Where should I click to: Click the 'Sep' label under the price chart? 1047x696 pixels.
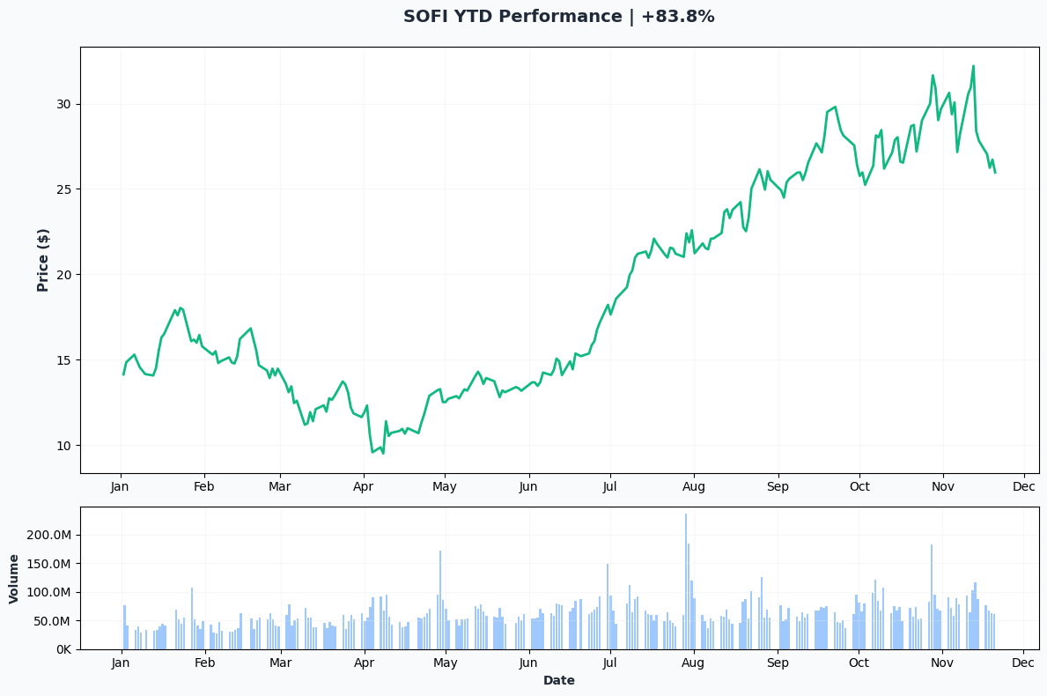point(778,487)
